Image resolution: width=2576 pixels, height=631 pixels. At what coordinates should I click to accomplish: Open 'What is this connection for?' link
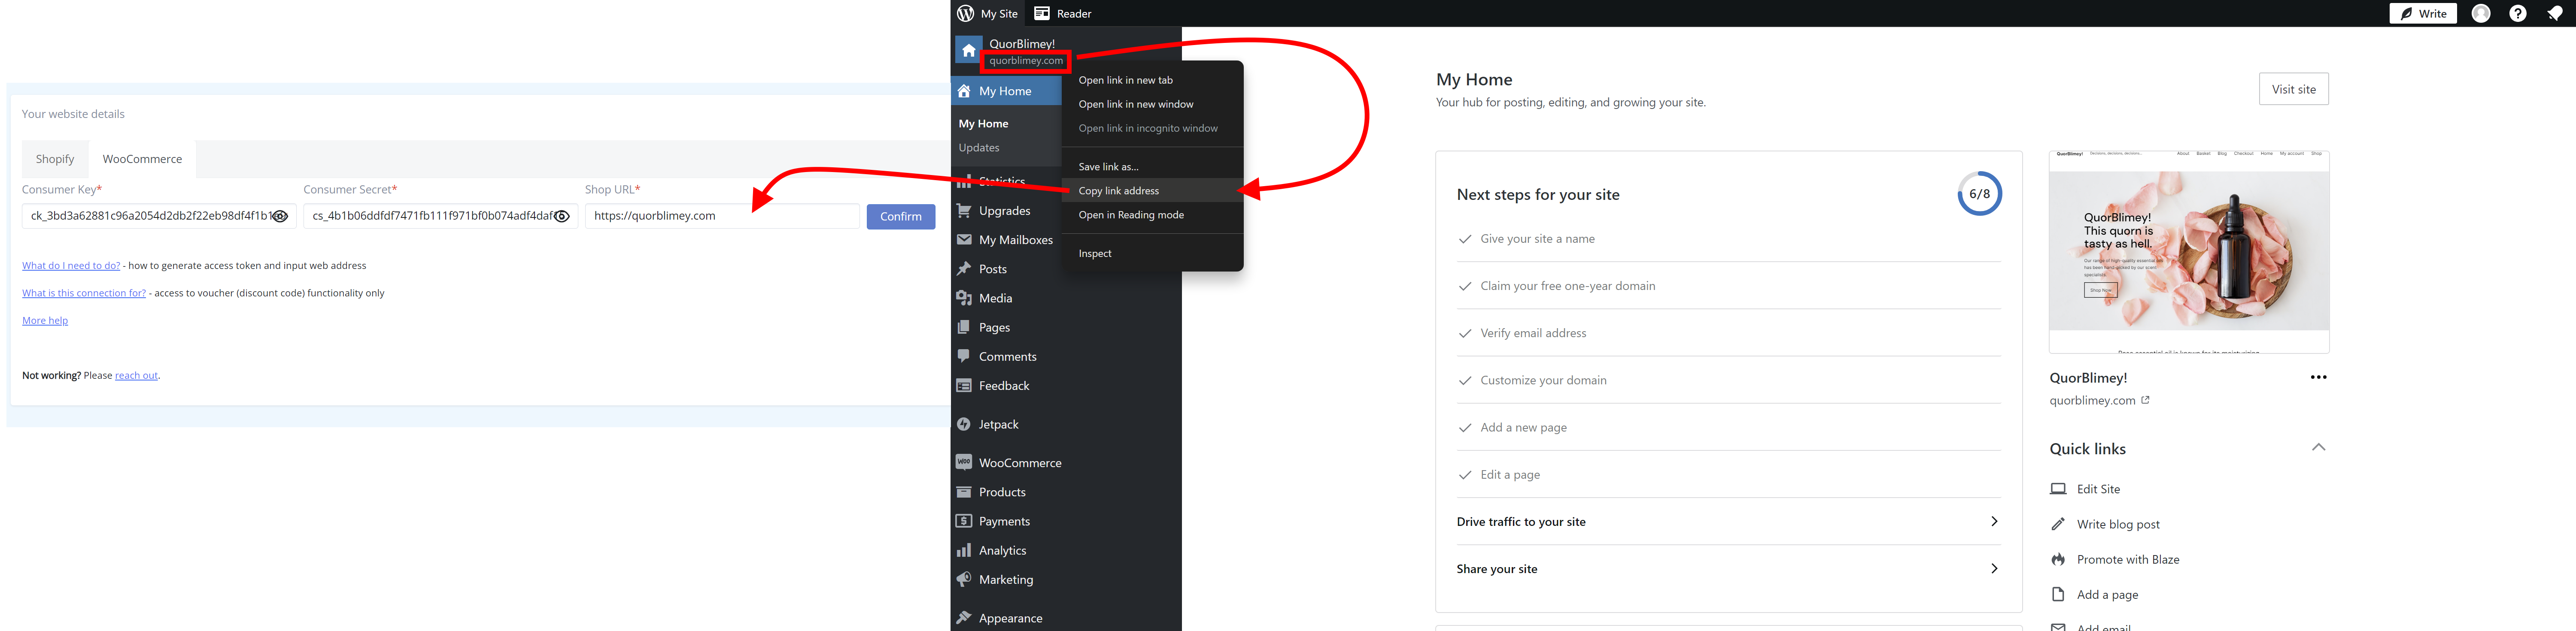tap(84, 293)
